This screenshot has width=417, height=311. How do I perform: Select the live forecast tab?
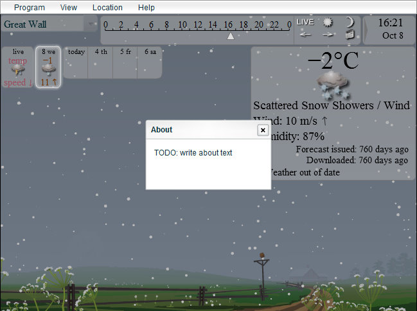17,67
